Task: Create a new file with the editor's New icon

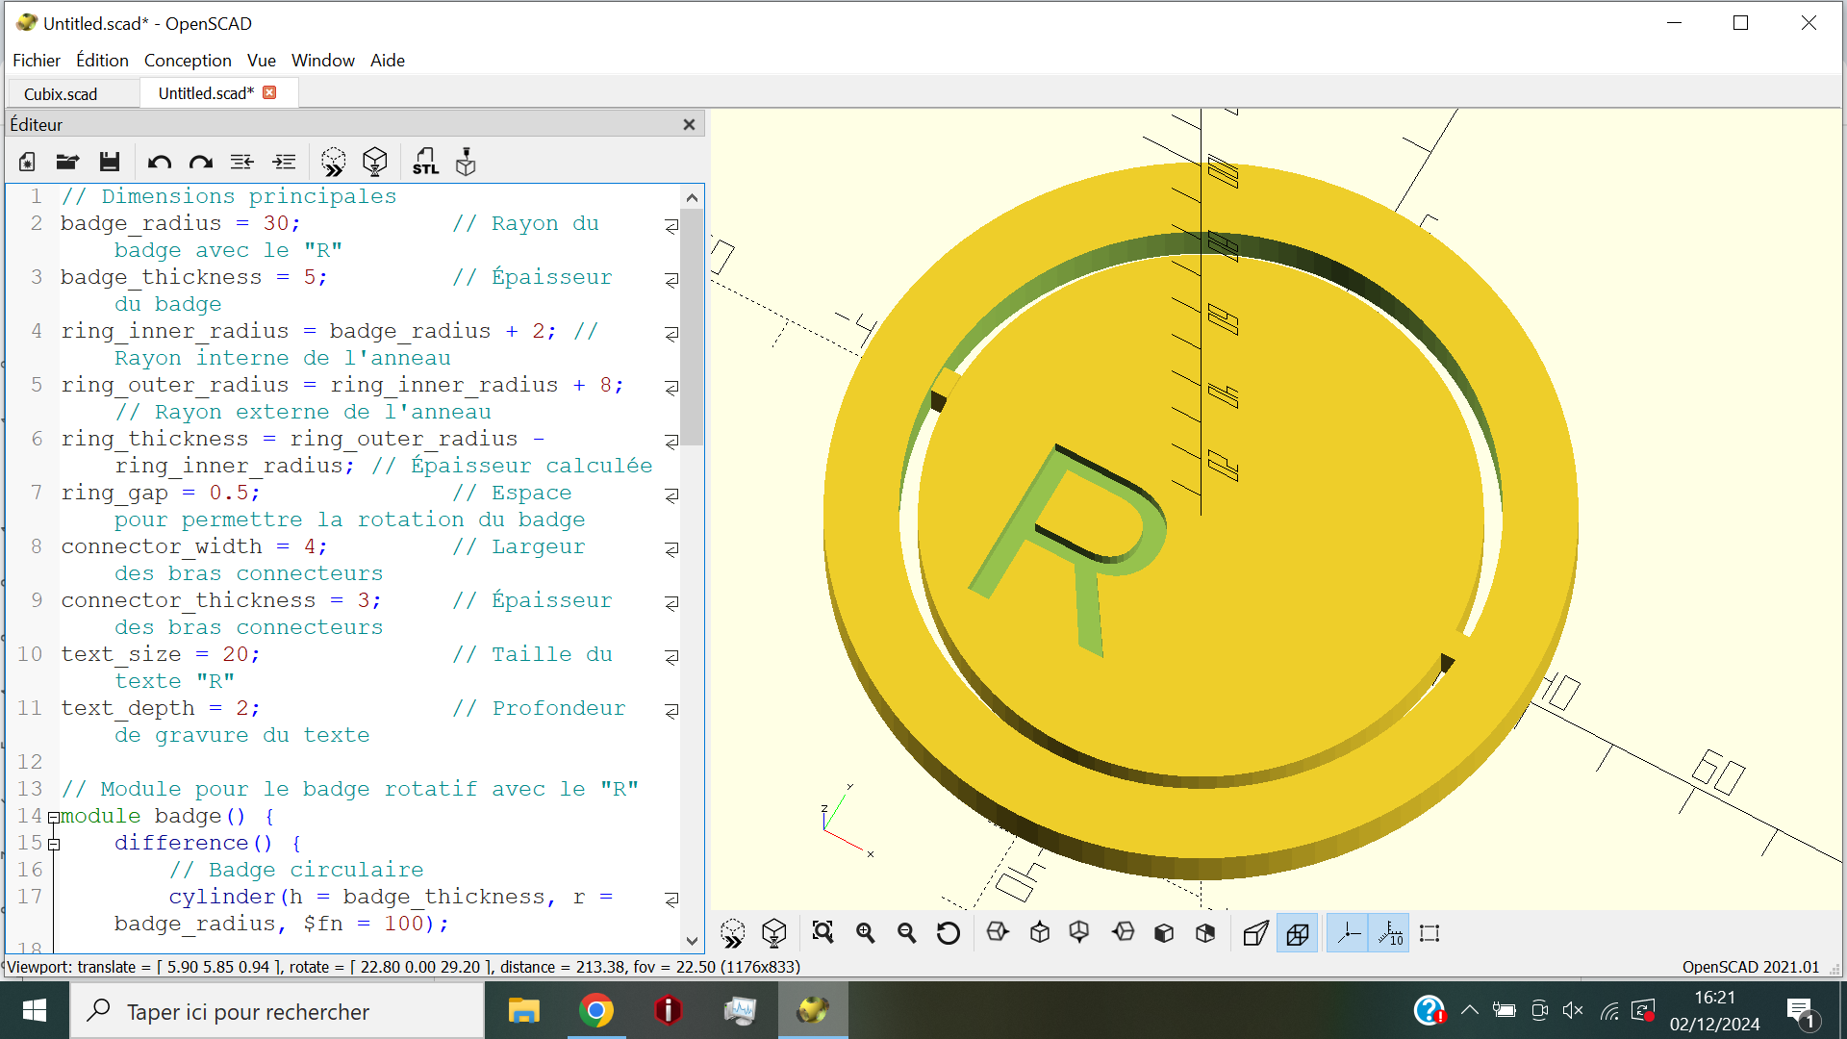Action: click(27, 163)
